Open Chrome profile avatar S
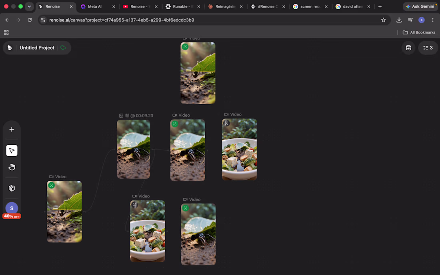This screenshot has height=275, width=440. tap(422, 20)
